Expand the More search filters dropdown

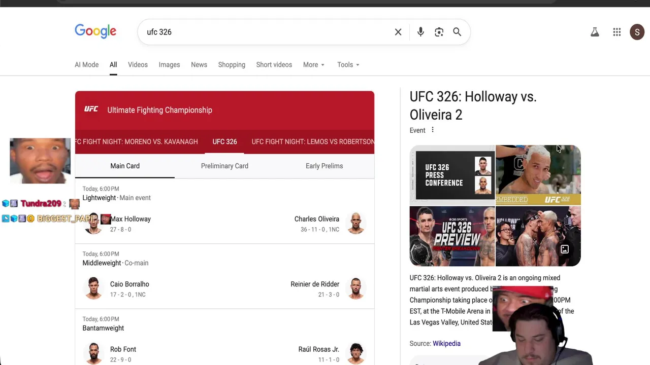[x=314, y=65]
